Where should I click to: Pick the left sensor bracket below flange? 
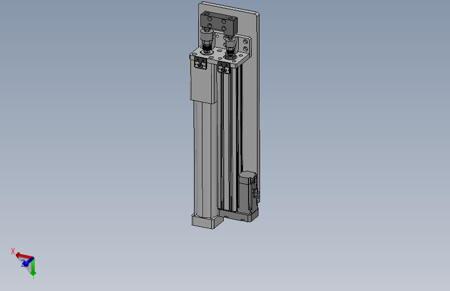pyautogui.click(x=200, y=63)
